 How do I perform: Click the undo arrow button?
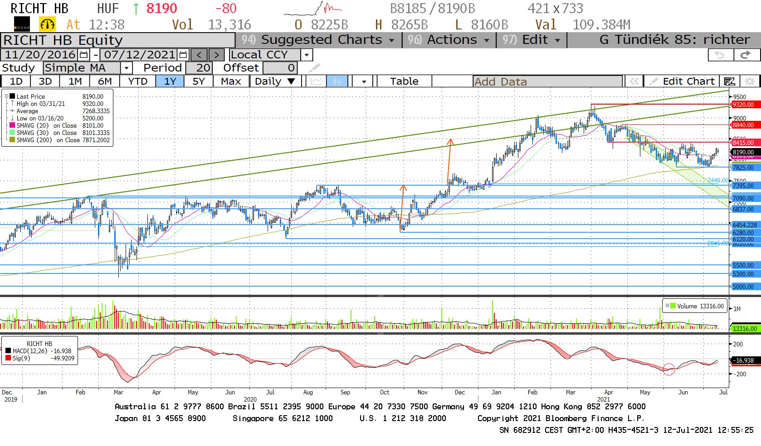720,55
